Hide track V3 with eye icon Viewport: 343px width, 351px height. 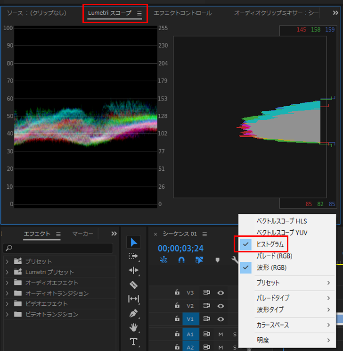(220, 293)
